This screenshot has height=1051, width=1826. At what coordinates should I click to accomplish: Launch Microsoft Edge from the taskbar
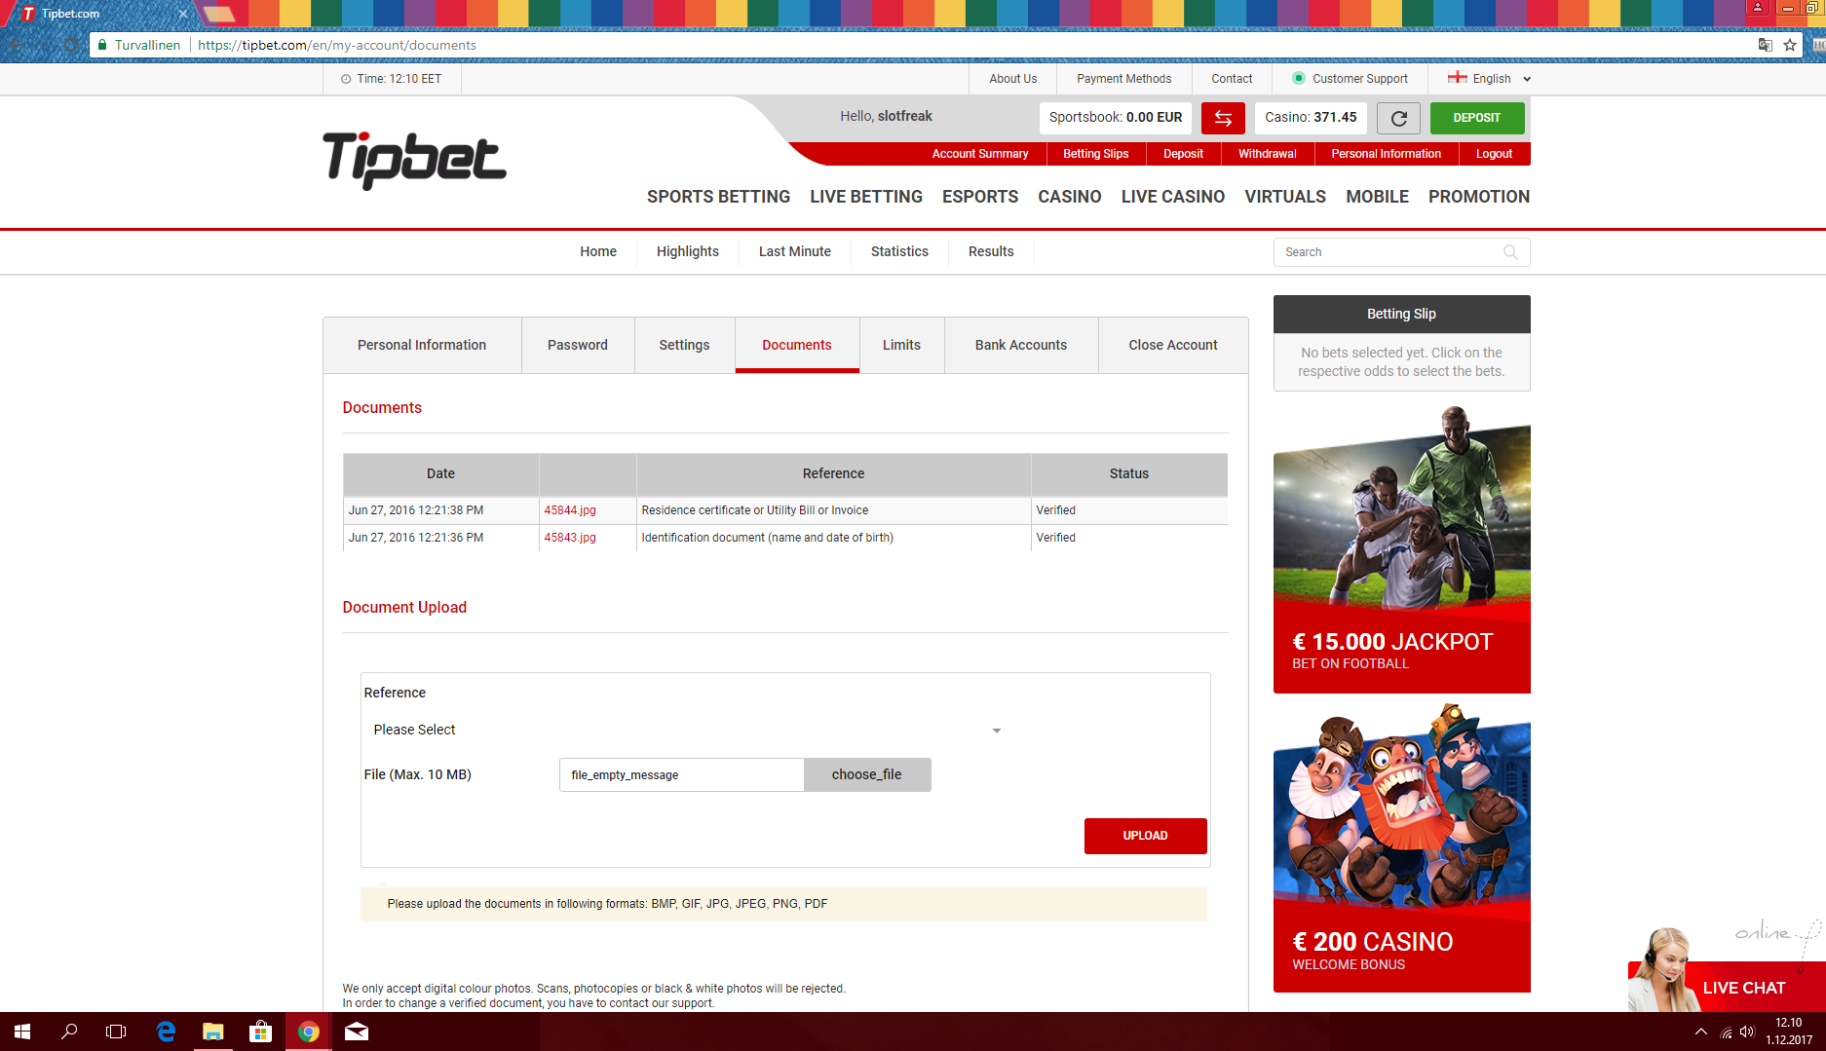(166, 1032)
